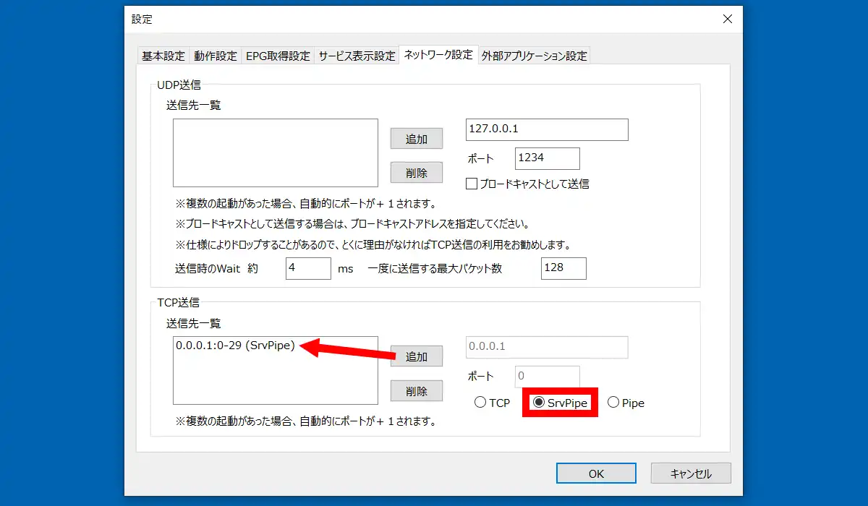This screenshot has width=868, height=506.
Task: Click the 送信時のWait field showing 4
Action: click(308, 268)
